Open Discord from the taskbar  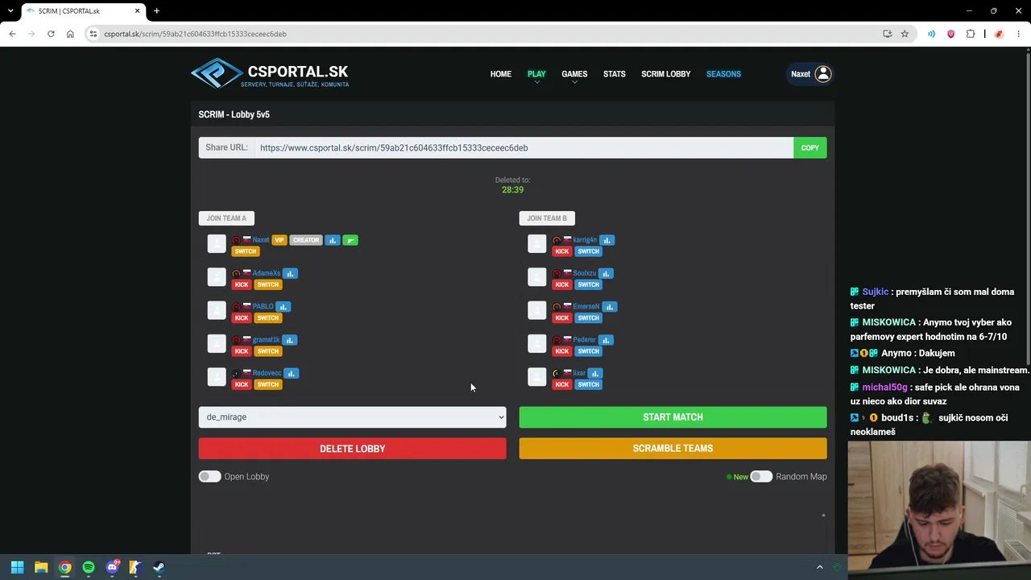pyautogui.click(x=112, y=567)
